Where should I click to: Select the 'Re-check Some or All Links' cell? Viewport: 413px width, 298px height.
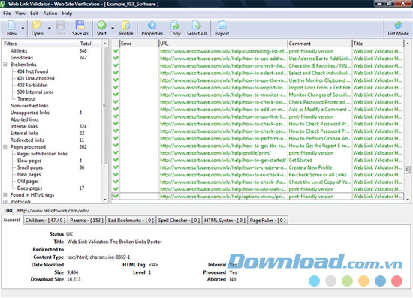coord(318,175)
